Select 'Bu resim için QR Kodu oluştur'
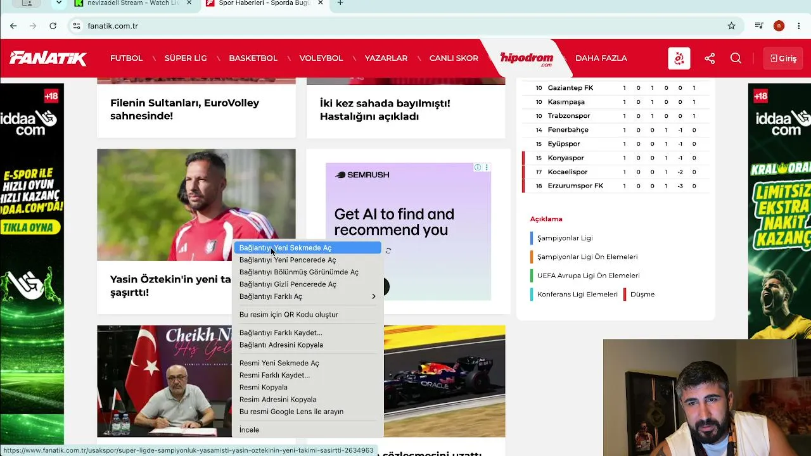The width and height of the screenshot is (811, 456). (x=308, y=314)
